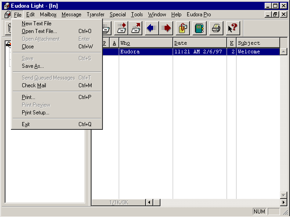Sort by the Date column header

click(200, 43)
